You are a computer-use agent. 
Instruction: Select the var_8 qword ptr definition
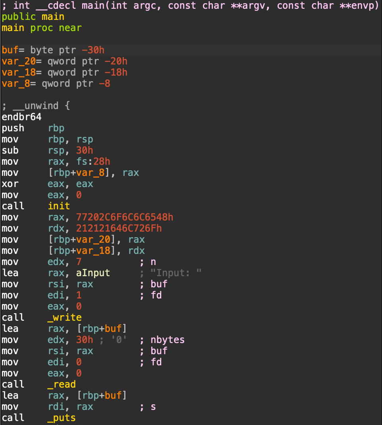tap(56, 84)
